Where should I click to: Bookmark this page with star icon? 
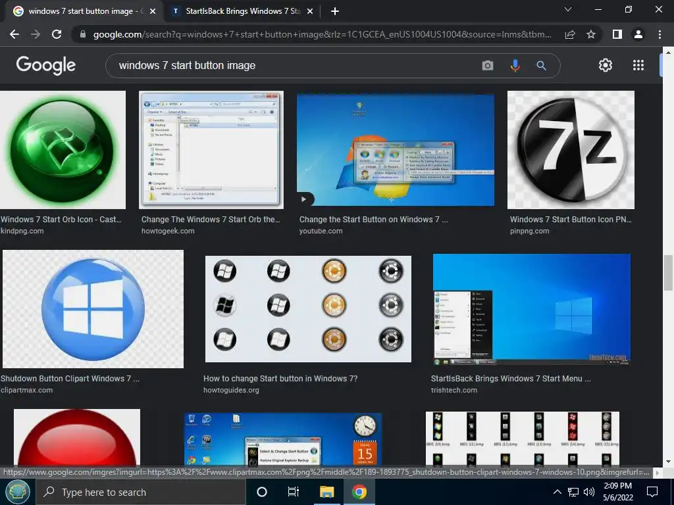coord(591,34)
